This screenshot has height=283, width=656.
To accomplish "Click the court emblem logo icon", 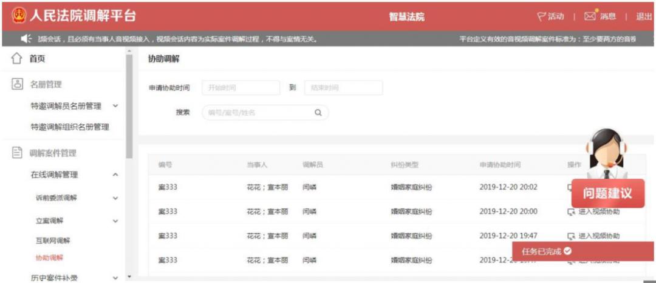I will (19, 16).
